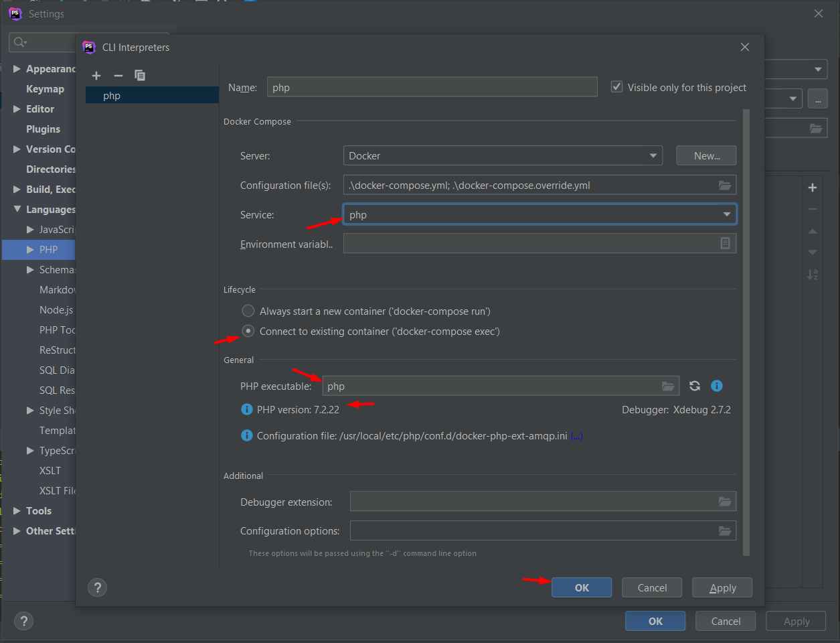Select XSLT in Settings tree

(50, 471)
